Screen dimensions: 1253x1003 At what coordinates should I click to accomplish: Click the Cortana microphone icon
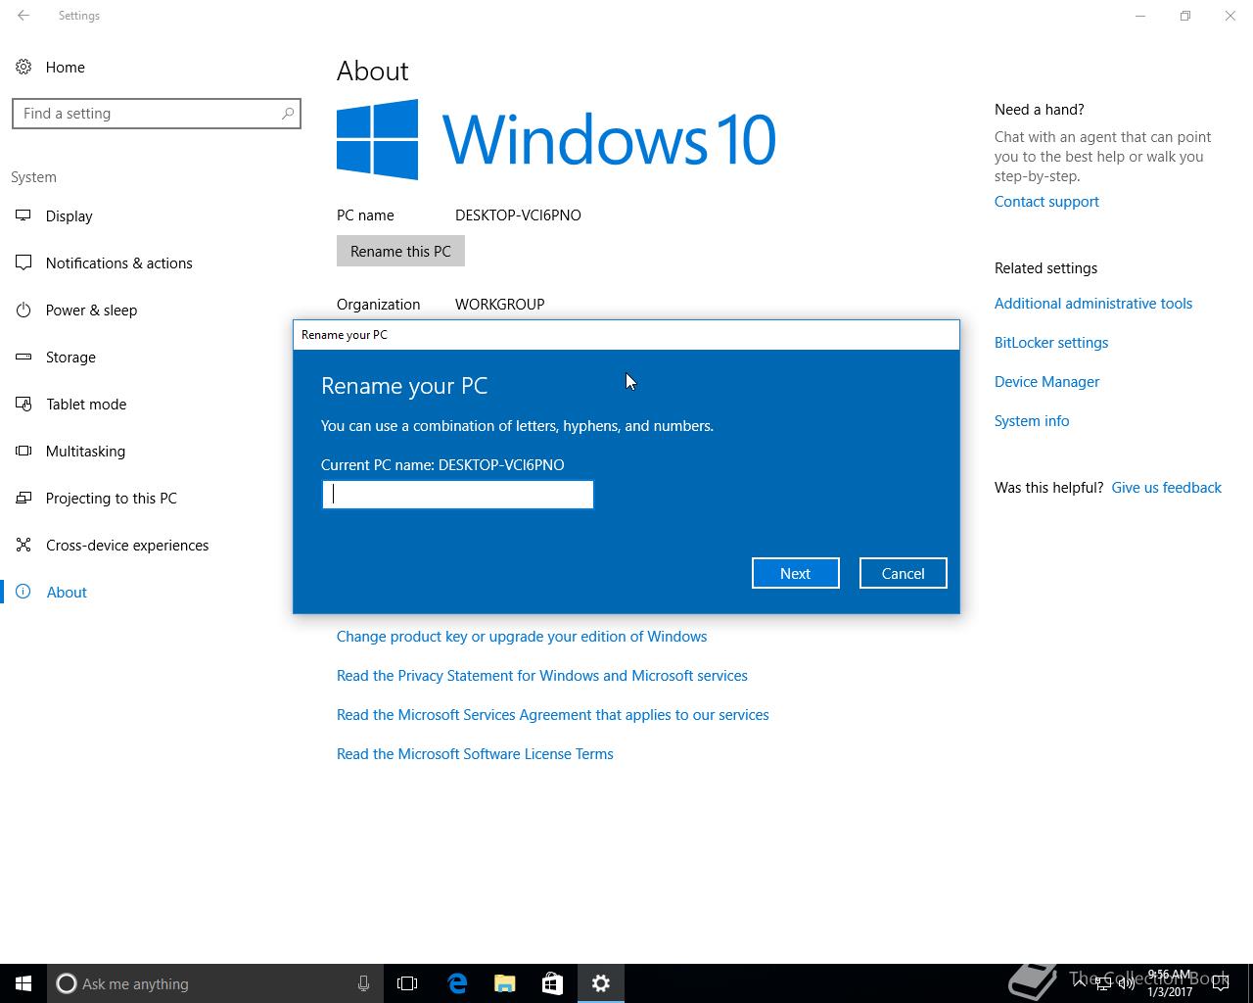363,983
